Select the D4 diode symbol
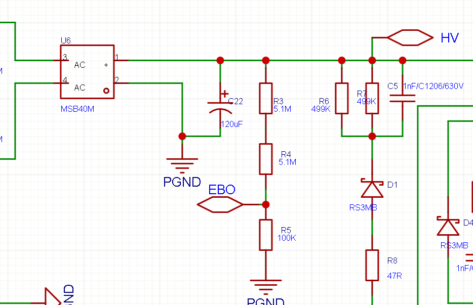 [x=448, y=226]
